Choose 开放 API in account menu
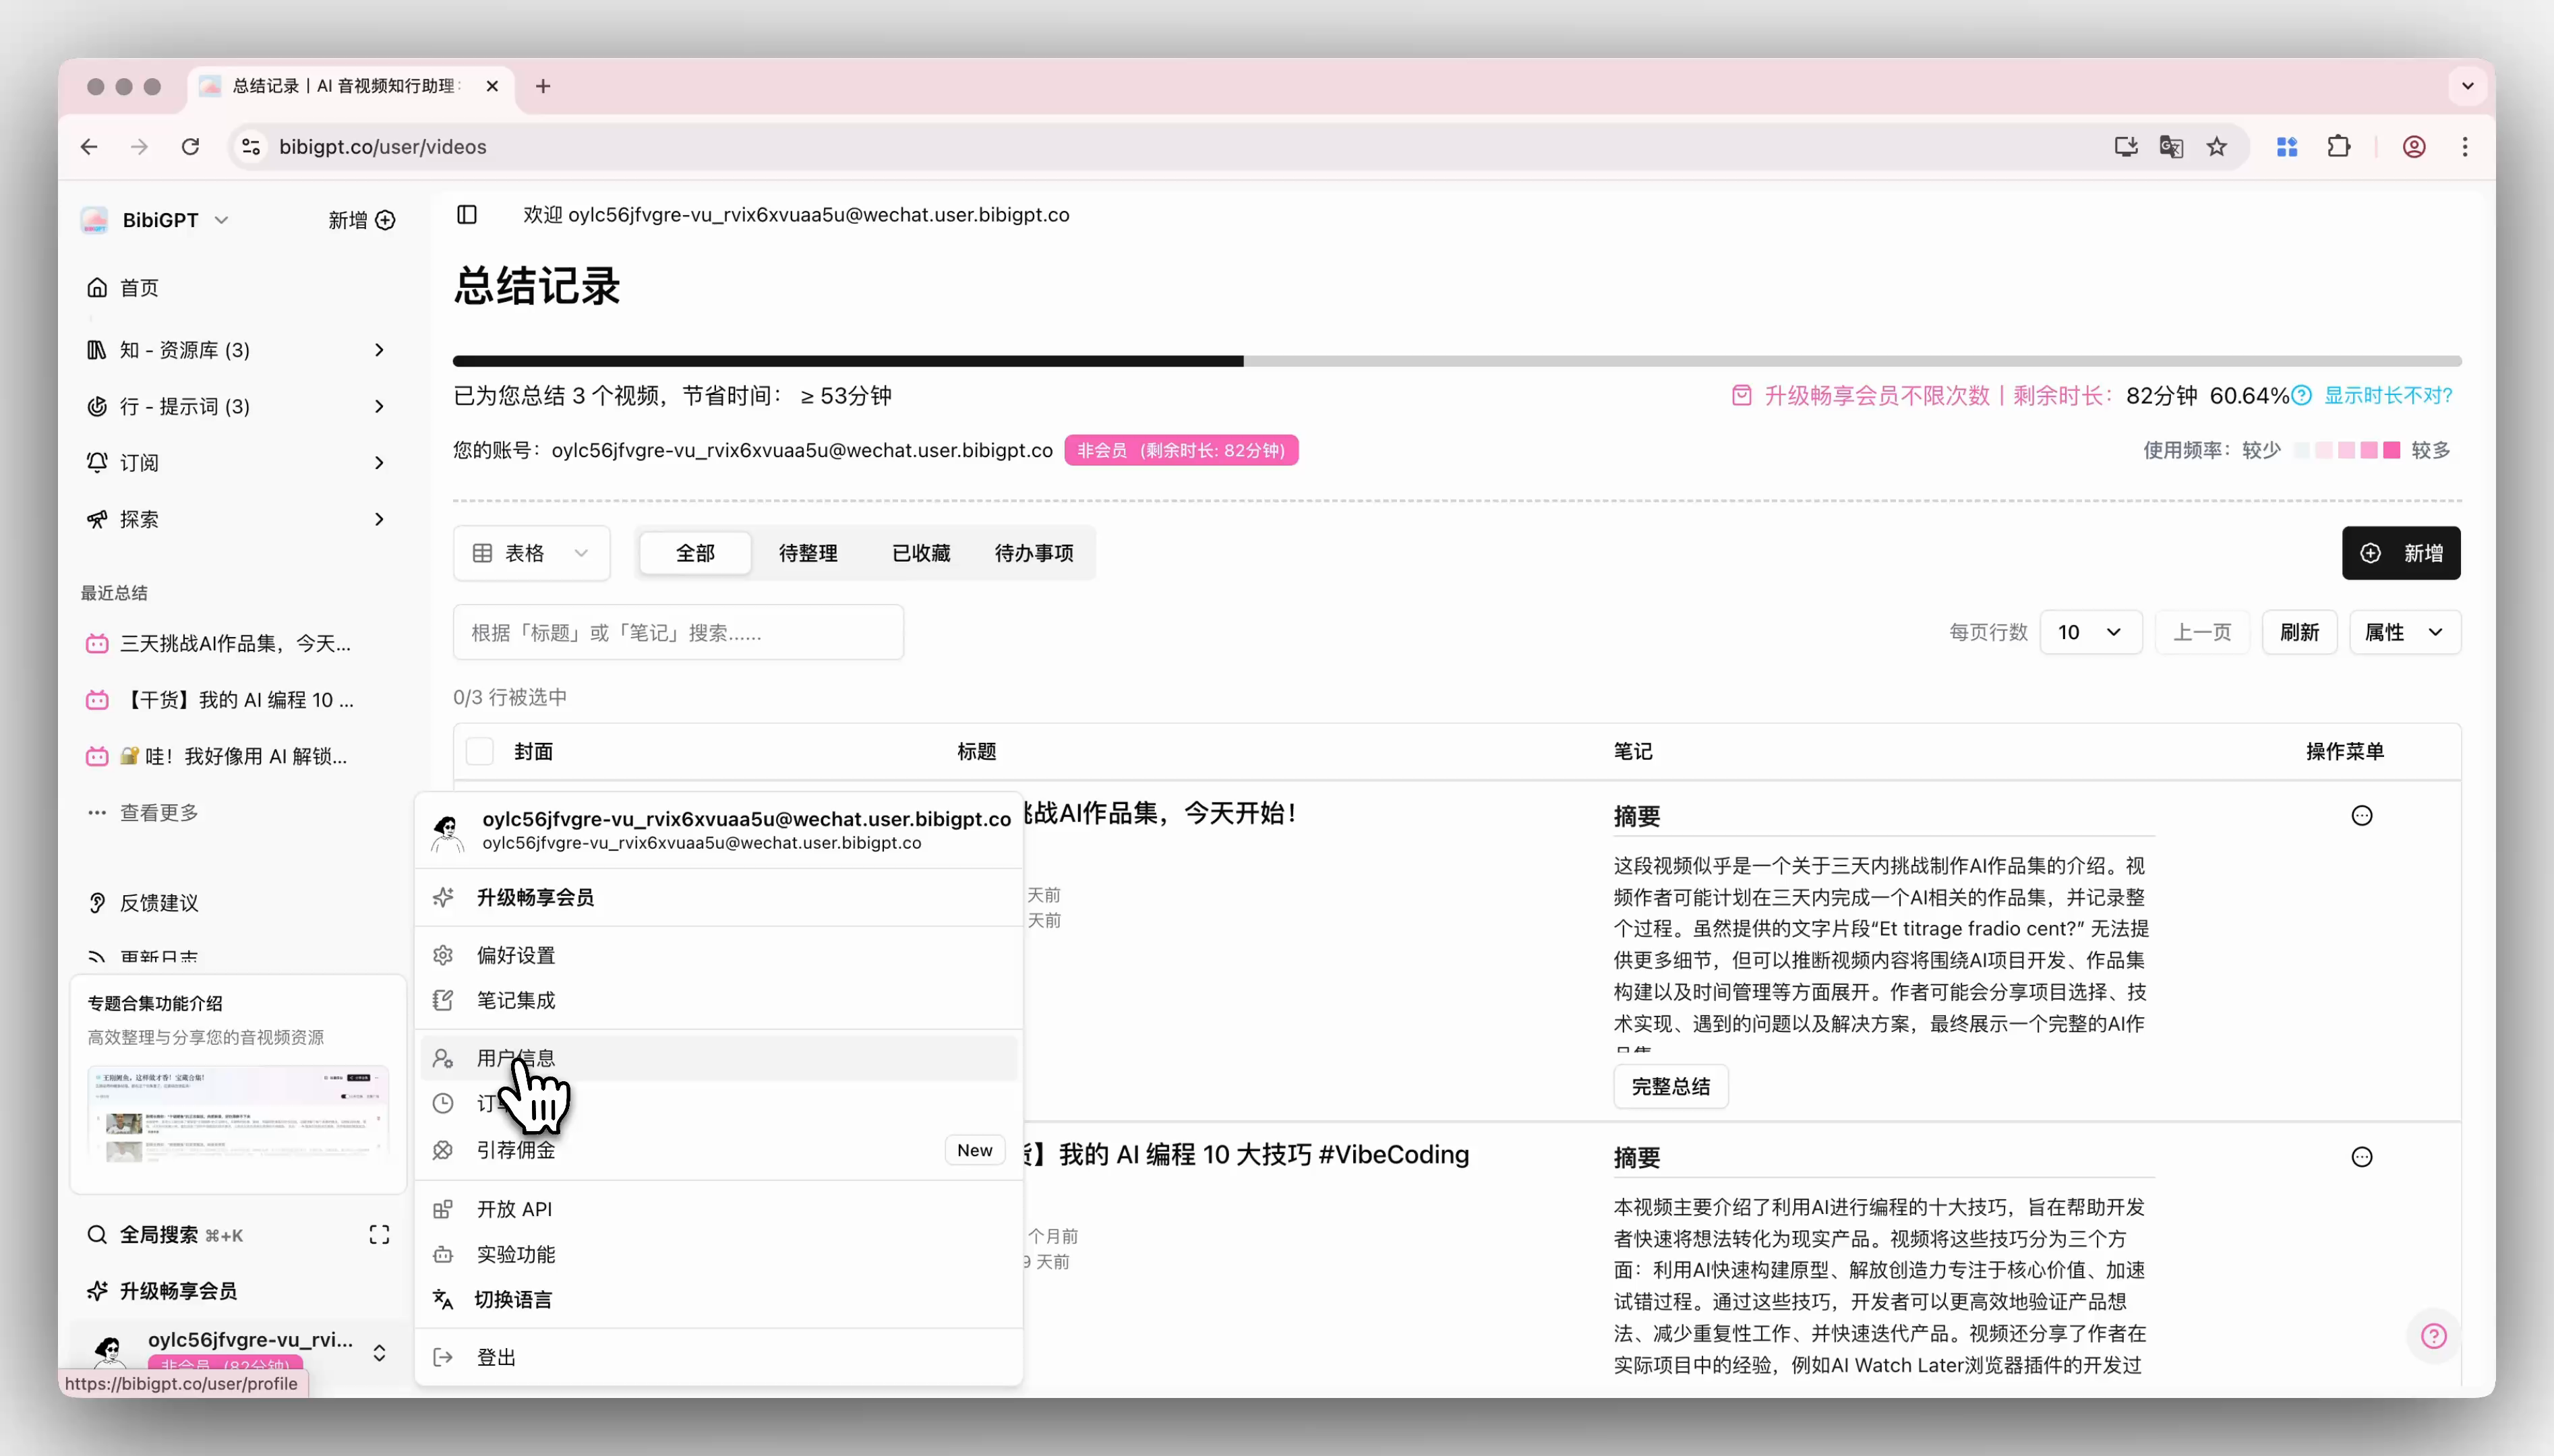Screen dimensions: 2554x1456 (x=719, y=1209)
